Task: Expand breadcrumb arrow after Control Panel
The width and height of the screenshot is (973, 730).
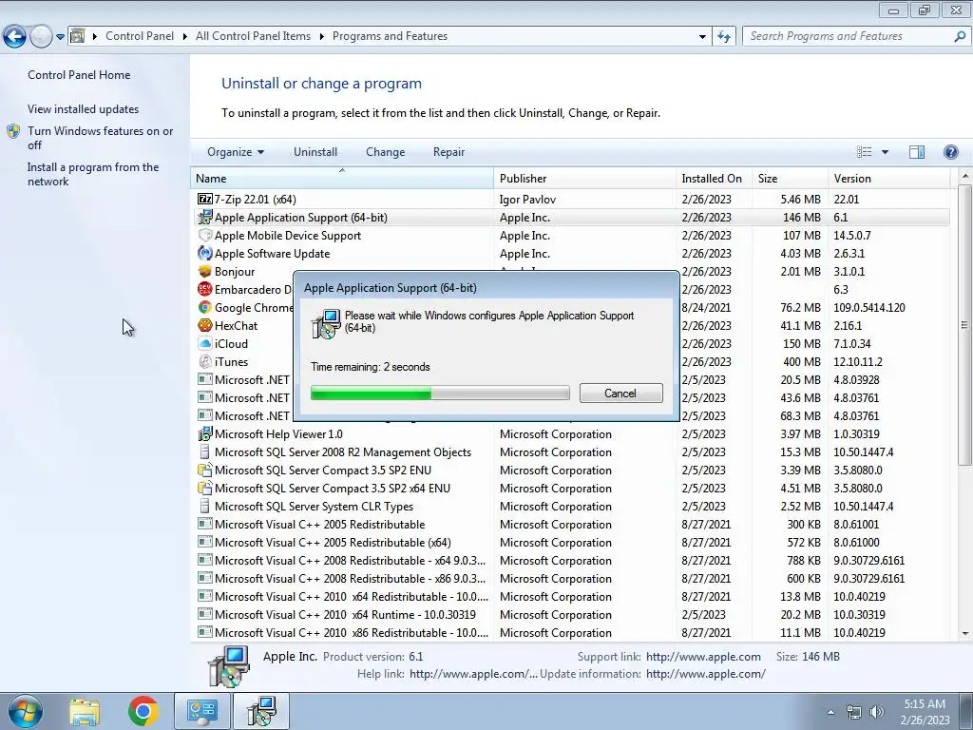Action: tap(185, 37)
